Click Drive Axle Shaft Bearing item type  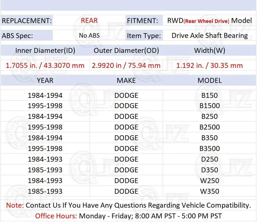pyautogui.click(x=209, y=36)
